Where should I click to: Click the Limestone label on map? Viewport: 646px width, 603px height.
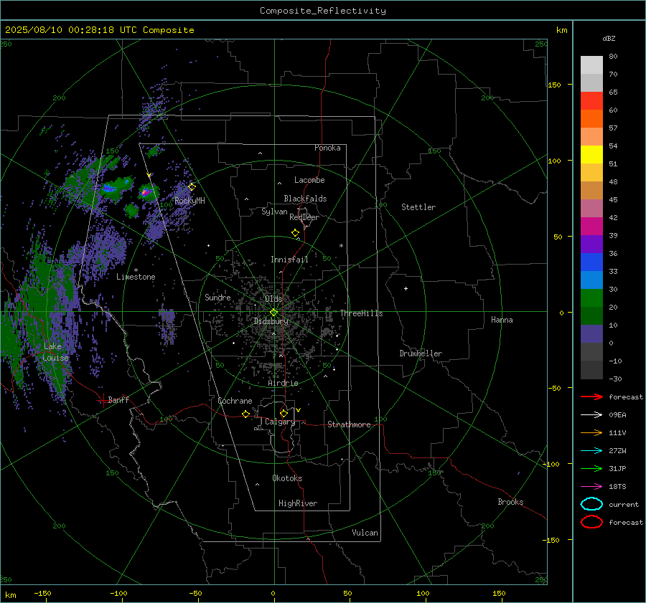pos(136,277)
